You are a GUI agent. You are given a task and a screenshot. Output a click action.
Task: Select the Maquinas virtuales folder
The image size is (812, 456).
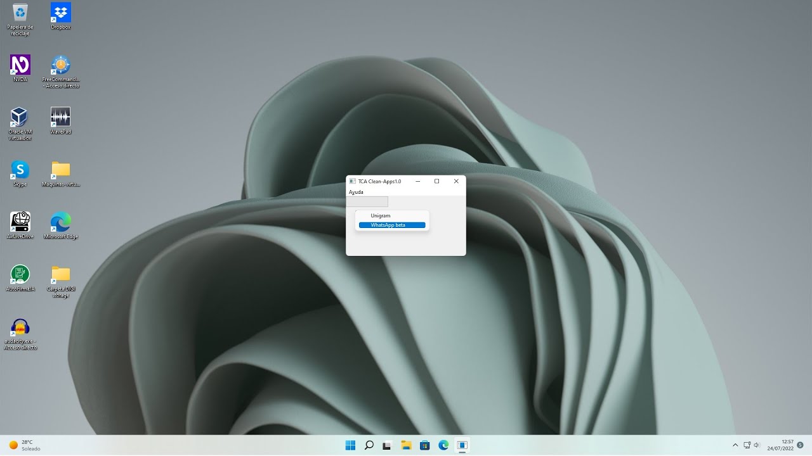(60, 174)
